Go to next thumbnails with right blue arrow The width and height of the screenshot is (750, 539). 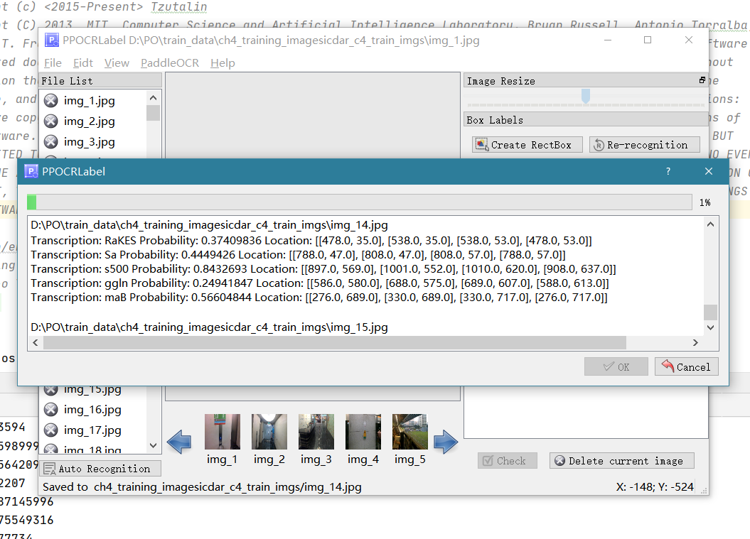coord(446,442)
